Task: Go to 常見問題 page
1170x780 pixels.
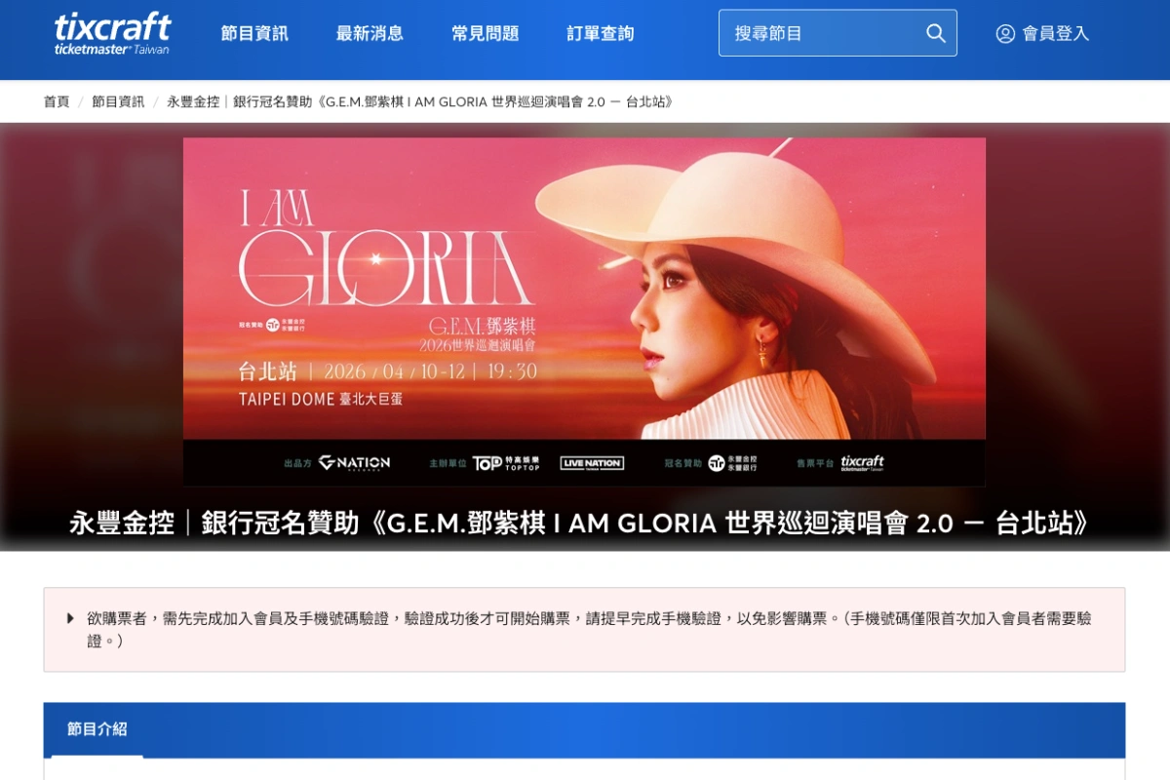Action: coord(485,33)
